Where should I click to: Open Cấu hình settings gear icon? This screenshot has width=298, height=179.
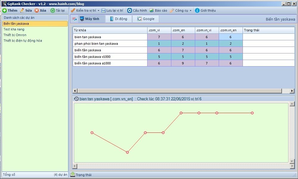(129, 10)
